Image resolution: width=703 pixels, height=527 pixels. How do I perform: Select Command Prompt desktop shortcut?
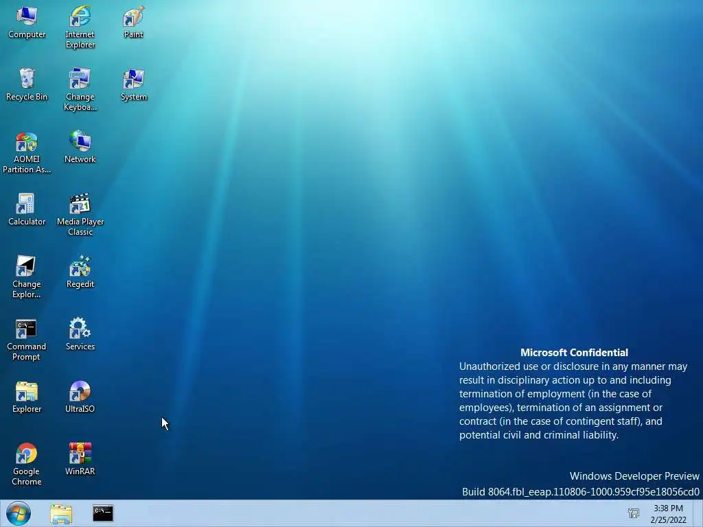point(27,339)
